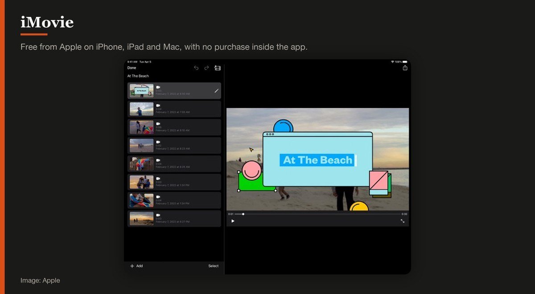The image size is (535, 294).
Task: Select the first 1:24 PM clip thumbnail
Action: [141, 182]
